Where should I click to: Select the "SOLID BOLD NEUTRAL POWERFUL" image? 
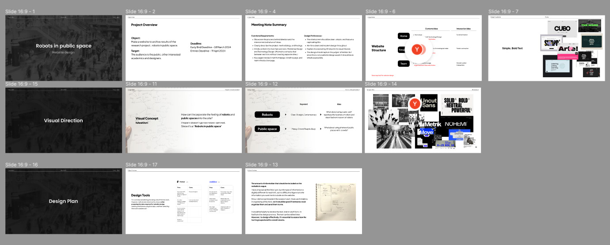coord(457,105)
